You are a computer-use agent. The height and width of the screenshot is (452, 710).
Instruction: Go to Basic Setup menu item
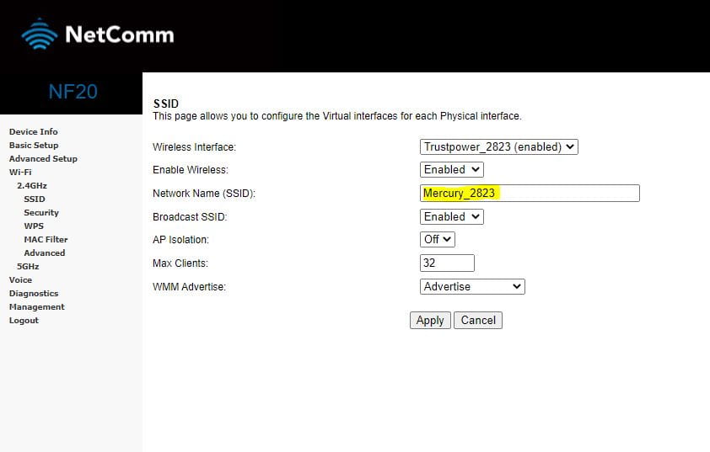(33, 145)
